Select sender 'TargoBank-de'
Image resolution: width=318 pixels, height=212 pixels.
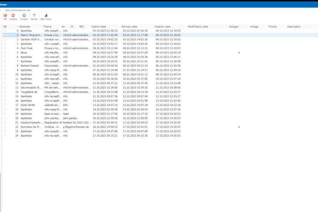click(x=29, y=92)
